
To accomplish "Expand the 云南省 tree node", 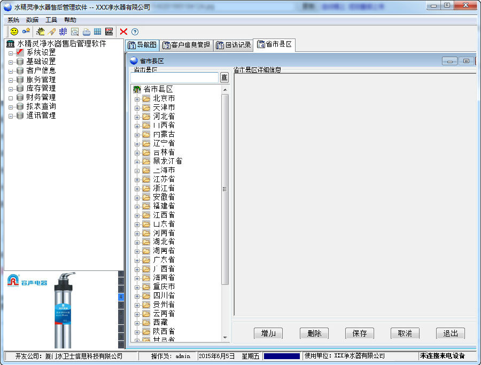I will click(x=137, y=314).
